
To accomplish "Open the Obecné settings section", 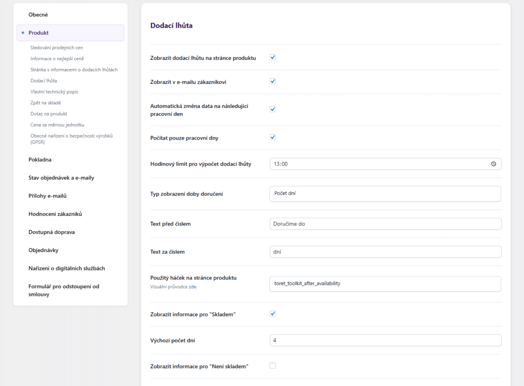I will click(38, 15).
